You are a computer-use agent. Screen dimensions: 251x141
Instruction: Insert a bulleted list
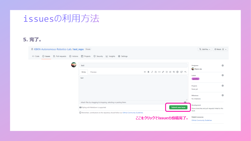[x=167, y=72]
